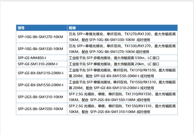Click the TX1330/RX1270 text in the 规格 column
This screenshot has height=134, width=194.
tap(137, 46)
